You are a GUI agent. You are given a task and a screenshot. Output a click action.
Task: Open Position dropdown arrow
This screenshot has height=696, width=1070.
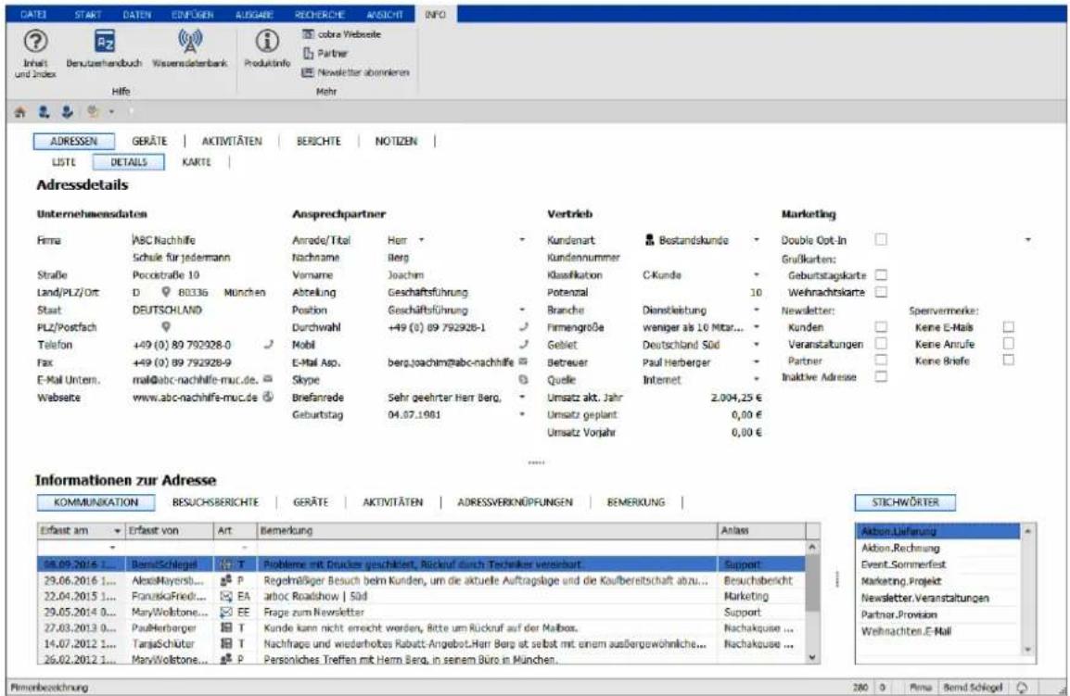pyautogui.click(x=523, y=310)
